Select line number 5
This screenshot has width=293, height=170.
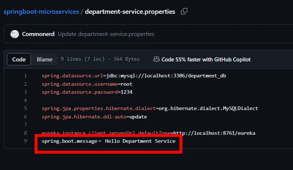tap(25, 108)
